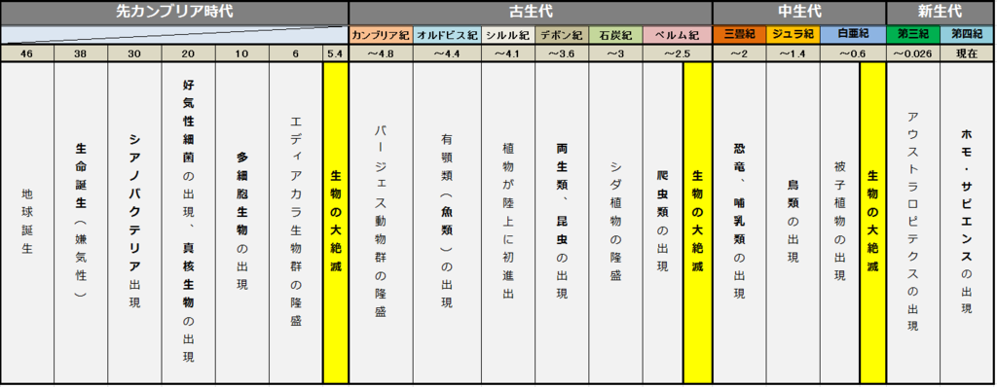This screenshot has height=387, width=997.
Task: Click the オルドビス紀 period cell
Action: (447, 35)
